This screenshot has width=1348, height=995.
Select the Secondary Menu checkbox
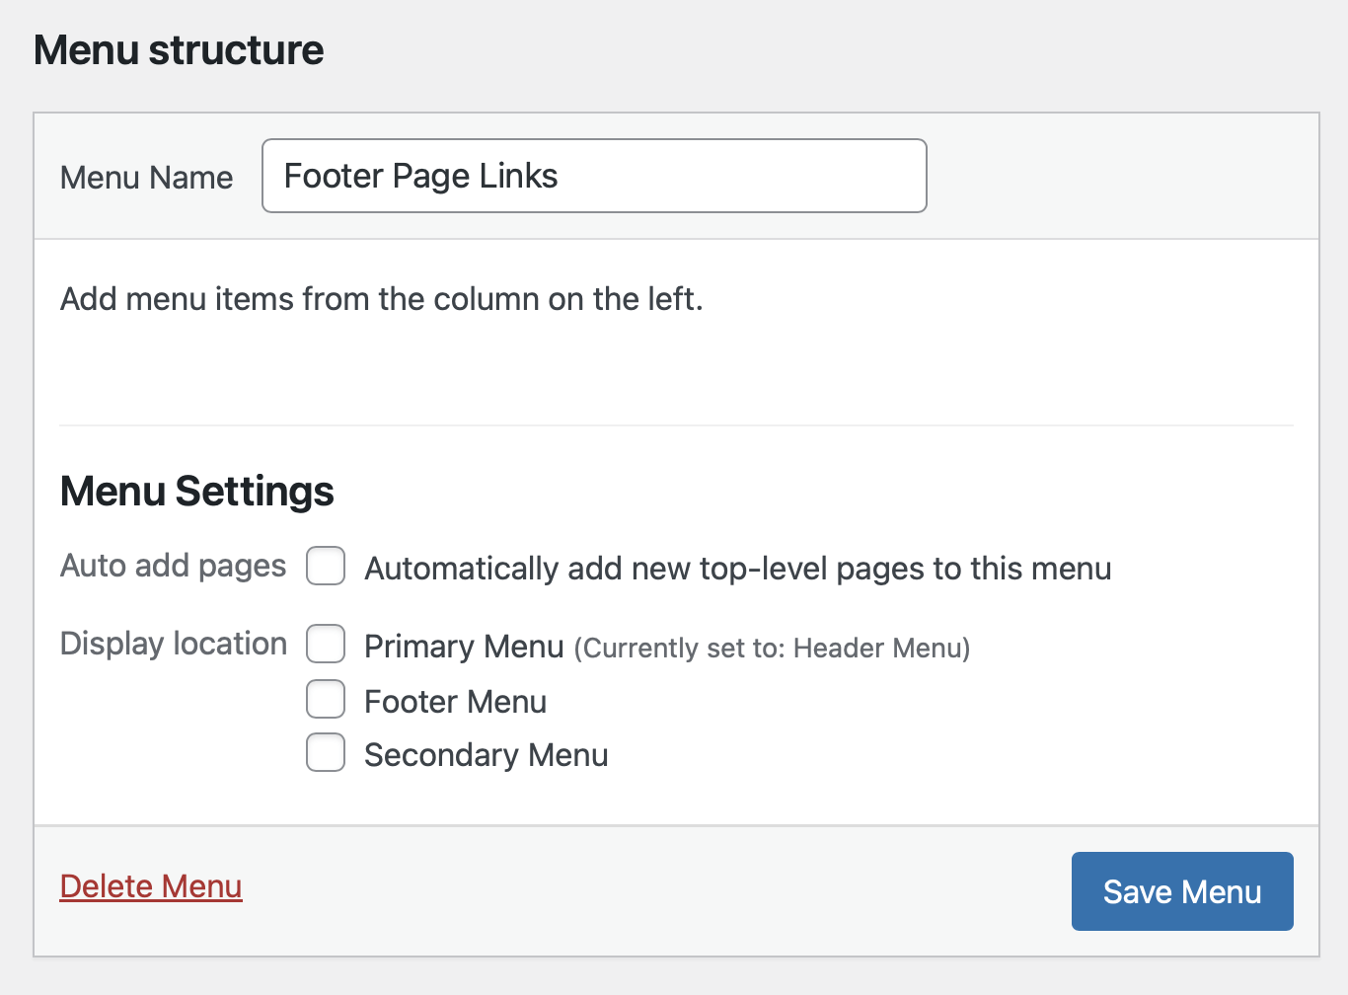(x=326, y=752)
